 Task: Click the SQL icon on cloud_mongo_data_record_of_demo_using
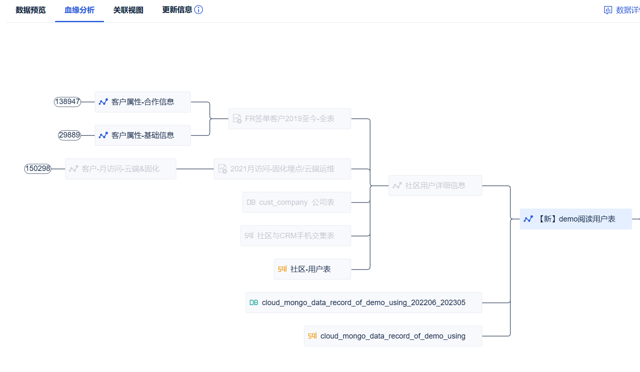coord(312,336)
